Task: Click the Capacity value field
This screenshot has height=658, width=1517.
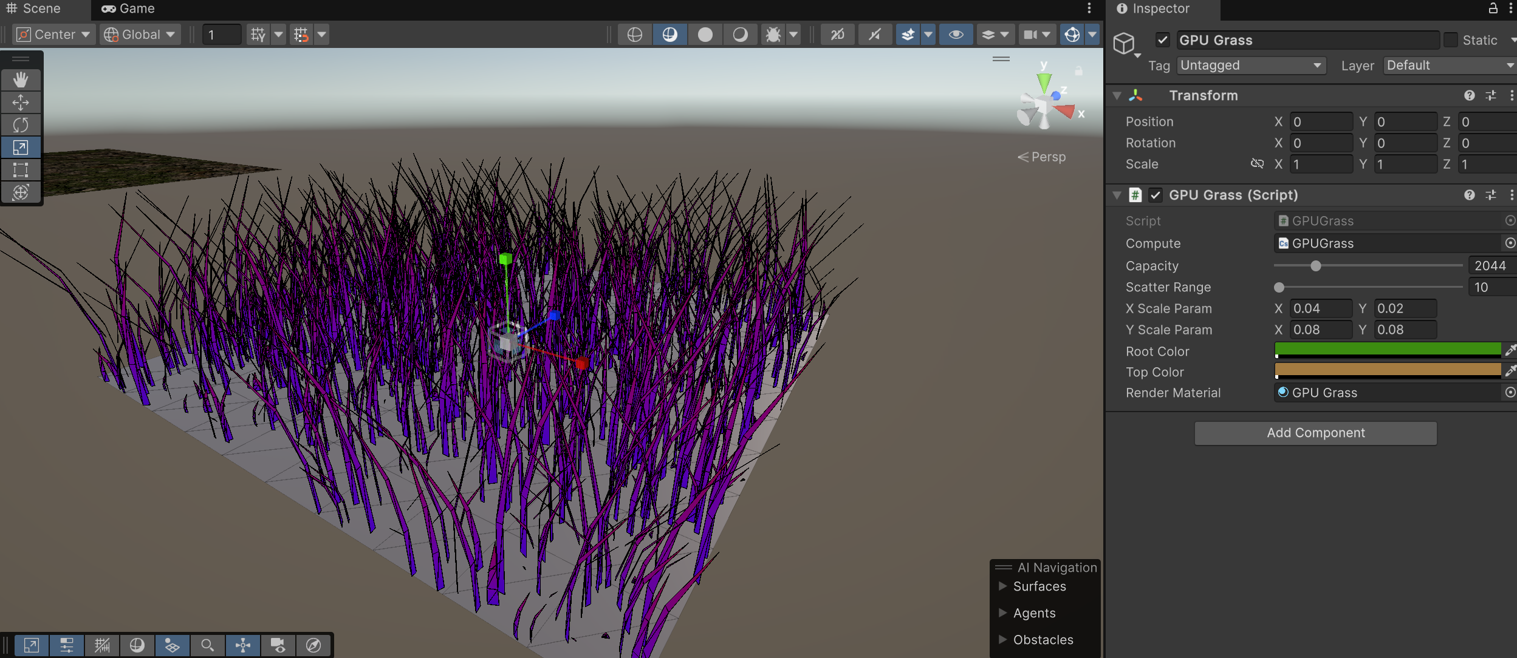Action: [x=1490, y=266]
